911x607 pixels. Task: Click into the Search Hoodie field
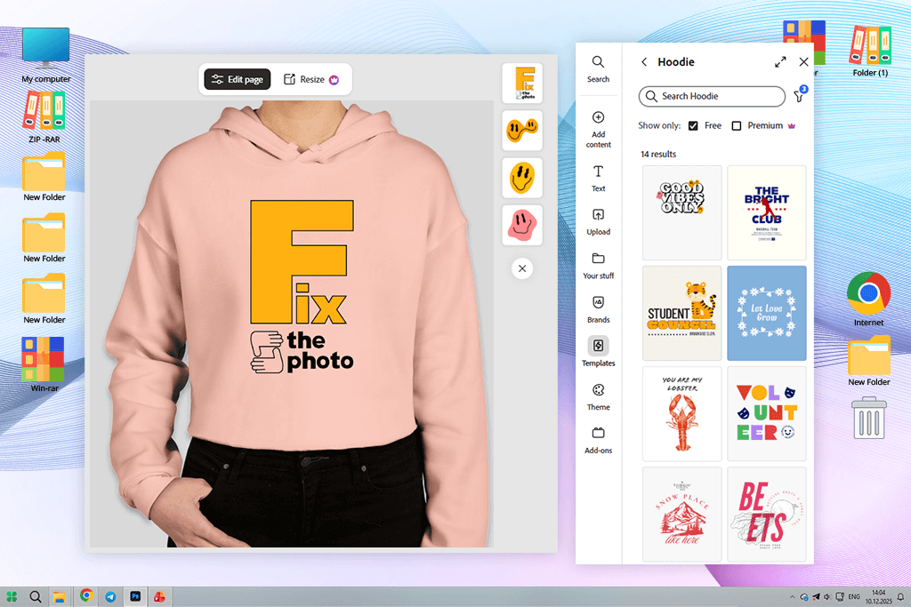(712, 96)
